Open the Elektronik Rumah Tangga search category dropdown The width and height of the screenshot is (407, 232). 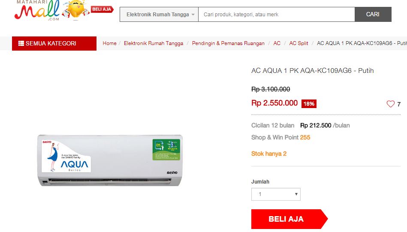click(x=159, y=15)
